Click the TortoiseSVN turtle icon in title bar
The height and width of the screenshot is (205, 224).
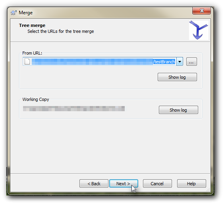point(14,13)
